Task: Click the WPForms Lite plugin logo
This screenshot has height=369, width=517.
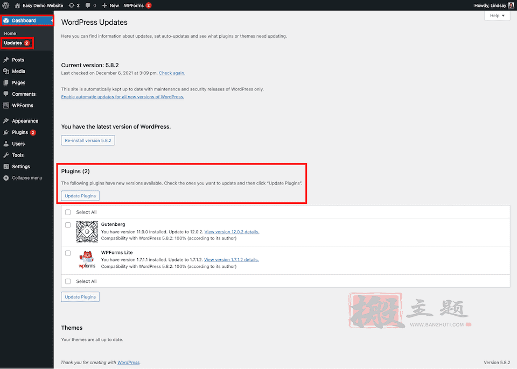Action: [x=87, y=260]
